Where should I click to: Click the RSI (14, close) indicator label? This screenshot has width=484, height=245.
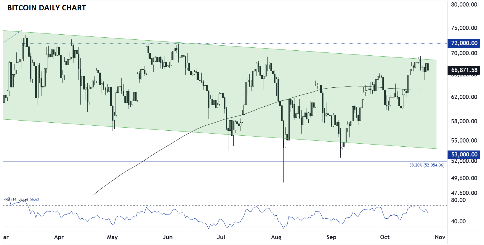click(17, 199)
